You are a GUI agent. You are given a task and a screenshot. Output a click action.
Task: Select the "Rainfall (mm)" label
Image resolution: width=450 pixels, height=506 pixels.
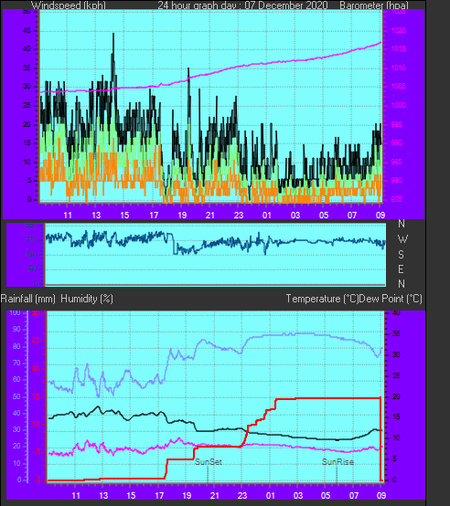(28, 299)
